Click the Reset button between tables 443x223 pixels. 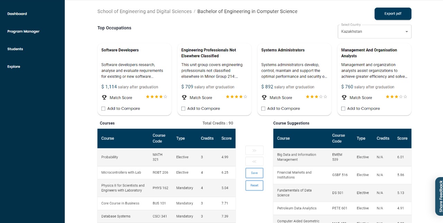pos(254,185)
